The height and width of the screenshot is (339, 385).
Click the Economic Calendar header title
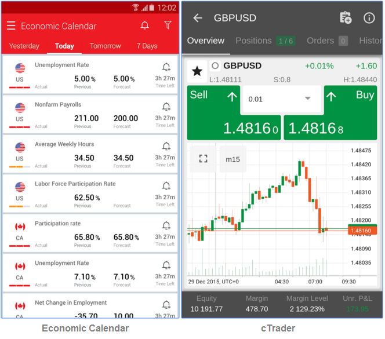click(59, 26)
